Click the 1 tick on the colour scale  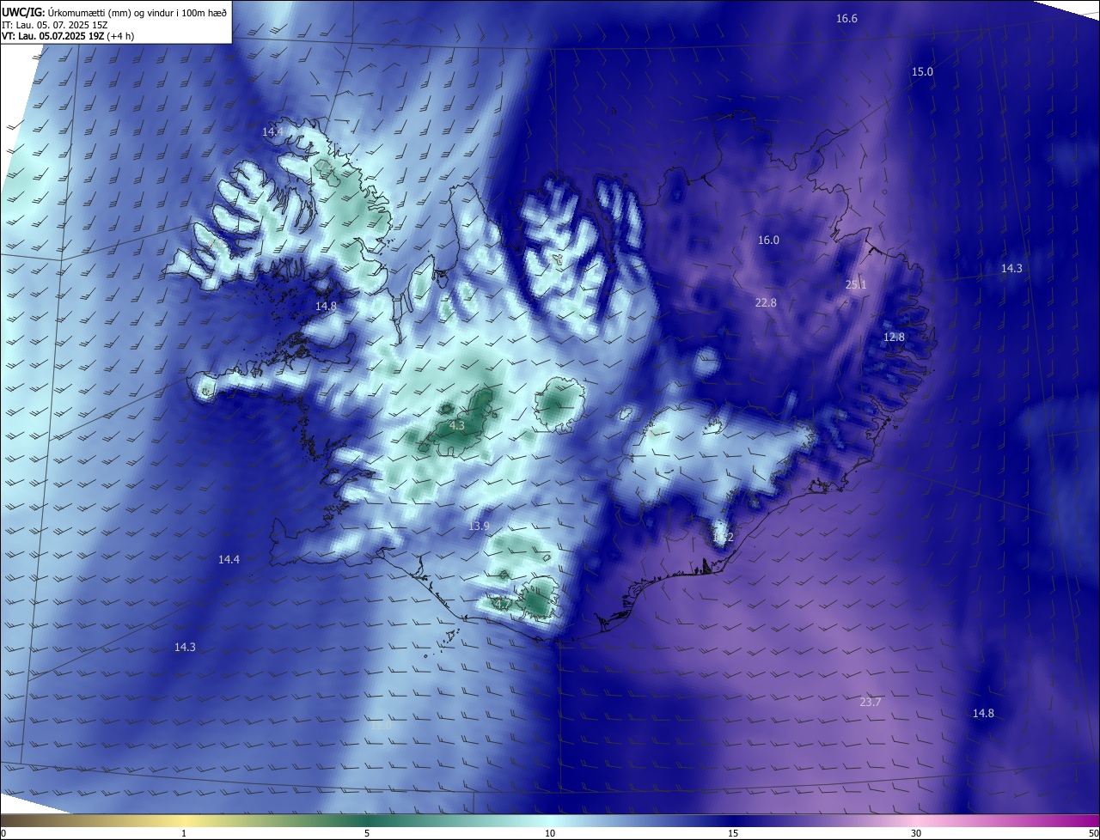(x=184, y=834)
